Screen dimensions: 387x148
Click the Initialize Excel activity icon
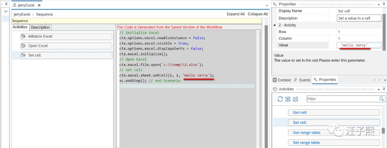point(24,36)
